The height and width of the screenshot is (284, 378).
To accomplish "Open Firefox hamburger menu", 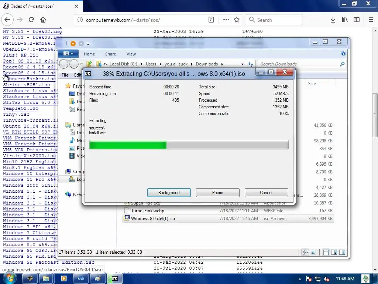I will click(x=371, y=20).
